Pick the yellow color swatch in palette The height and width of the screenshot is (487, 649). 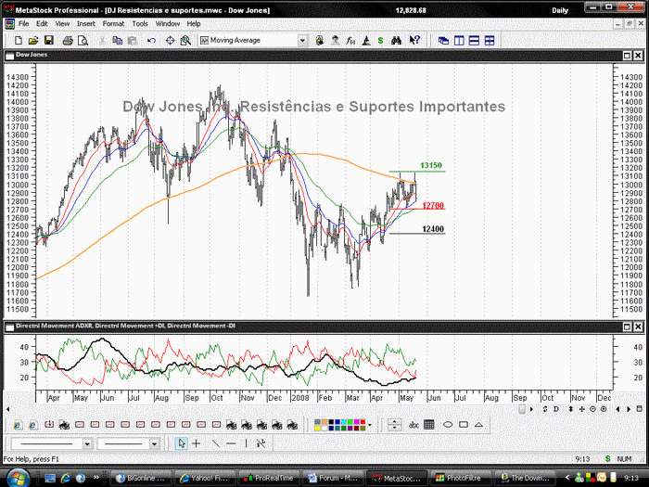point(317,428)
